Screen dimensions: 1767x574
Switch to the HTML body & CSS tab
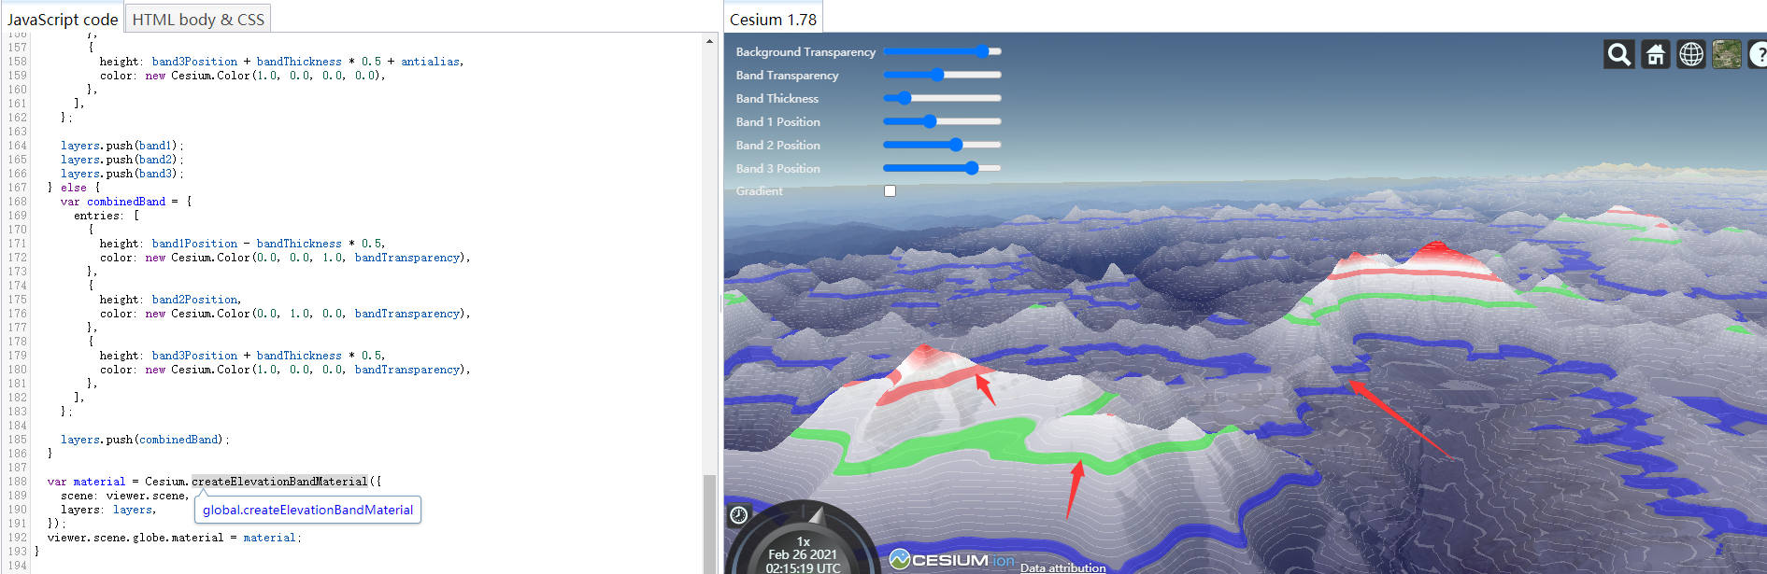[x=198, y=19]
